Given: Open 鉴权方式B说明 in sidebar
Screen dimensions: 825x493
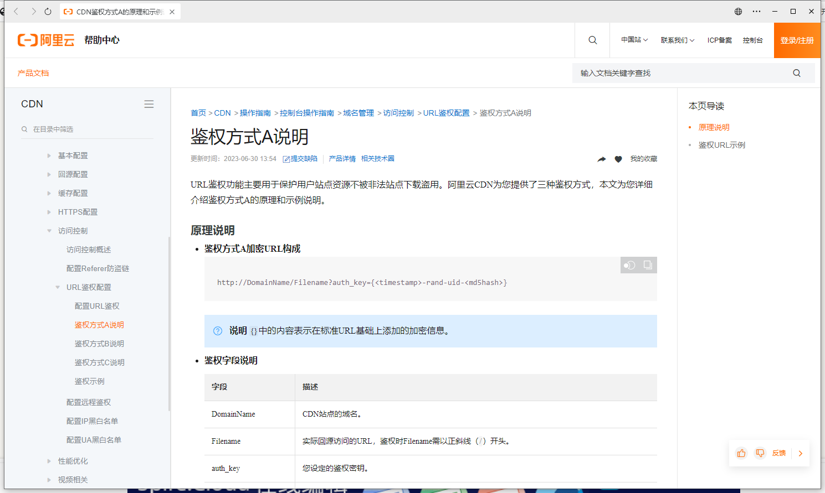Looking at the screenshot, I should (x=99, y=344).
